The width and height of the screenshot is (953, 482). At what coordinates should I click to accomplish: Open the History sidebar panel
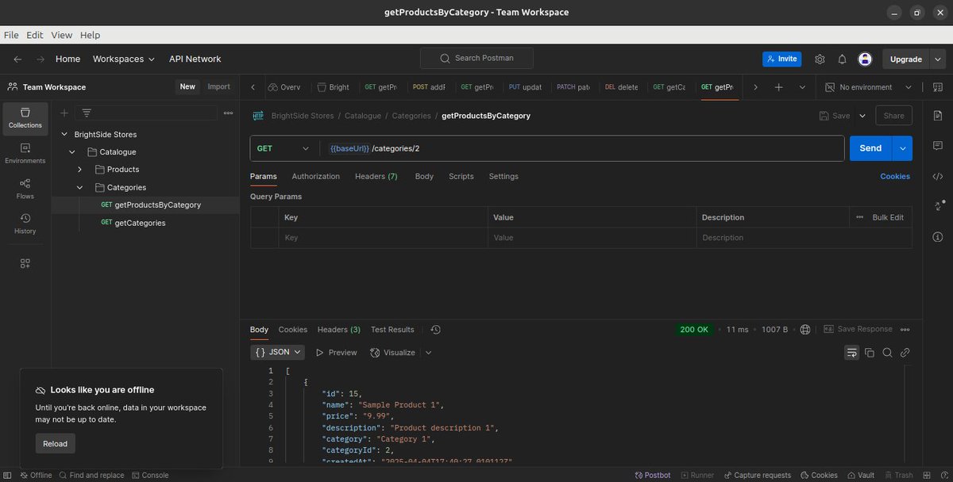pyautogui.click(x=25, y=224)
